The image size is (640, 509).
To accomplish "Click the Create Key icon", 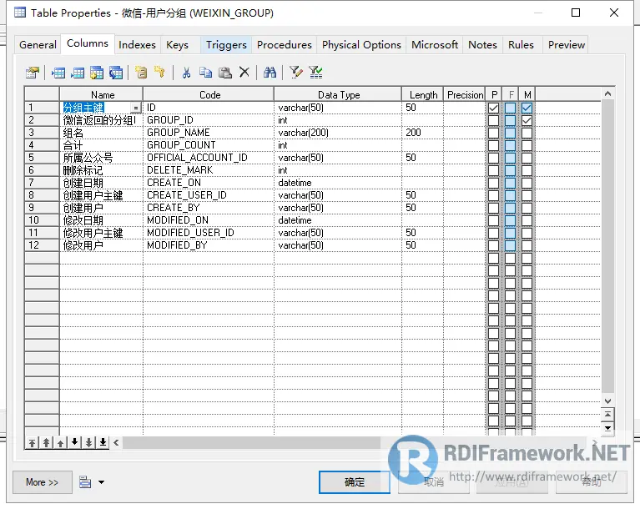I will pyautogui.click(x=159, y=73).
